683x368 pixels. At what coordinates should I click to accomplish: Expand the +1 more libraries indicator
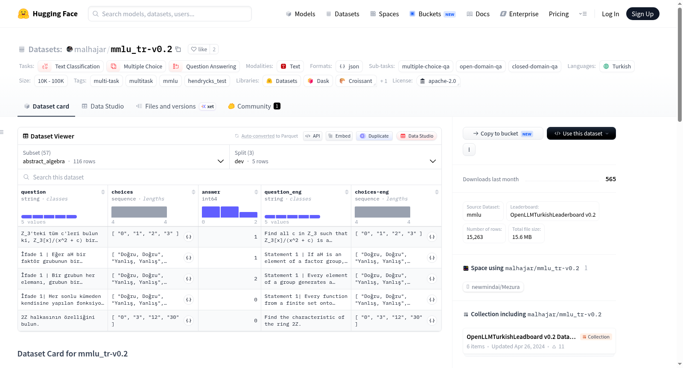coord(383,81)
